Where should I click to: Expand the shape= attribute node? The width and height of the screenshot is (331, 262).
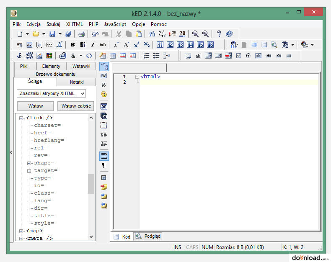pos(29,163)
